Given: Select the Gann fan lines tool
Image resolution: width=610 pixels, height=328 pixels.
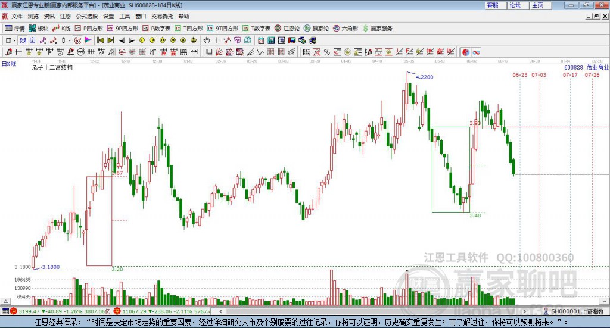Looking at the screenshot, I should point(219,52).
